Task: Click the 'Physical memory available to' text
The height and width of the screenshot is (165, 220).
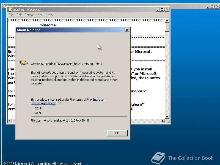Action: [60, 120]
